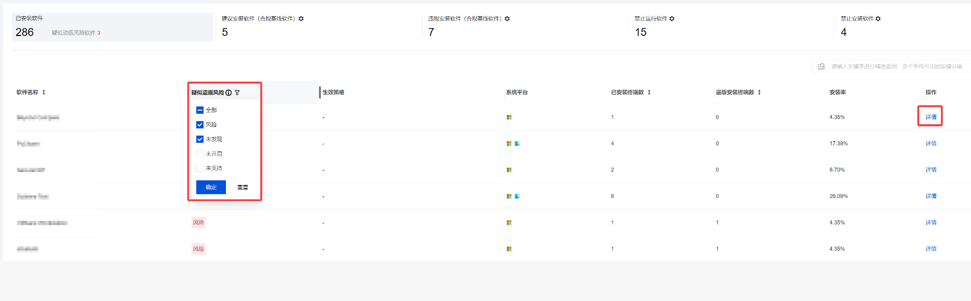
Task: Sort the 盗版安装终端数 column
Action: [x=759, y=92]
